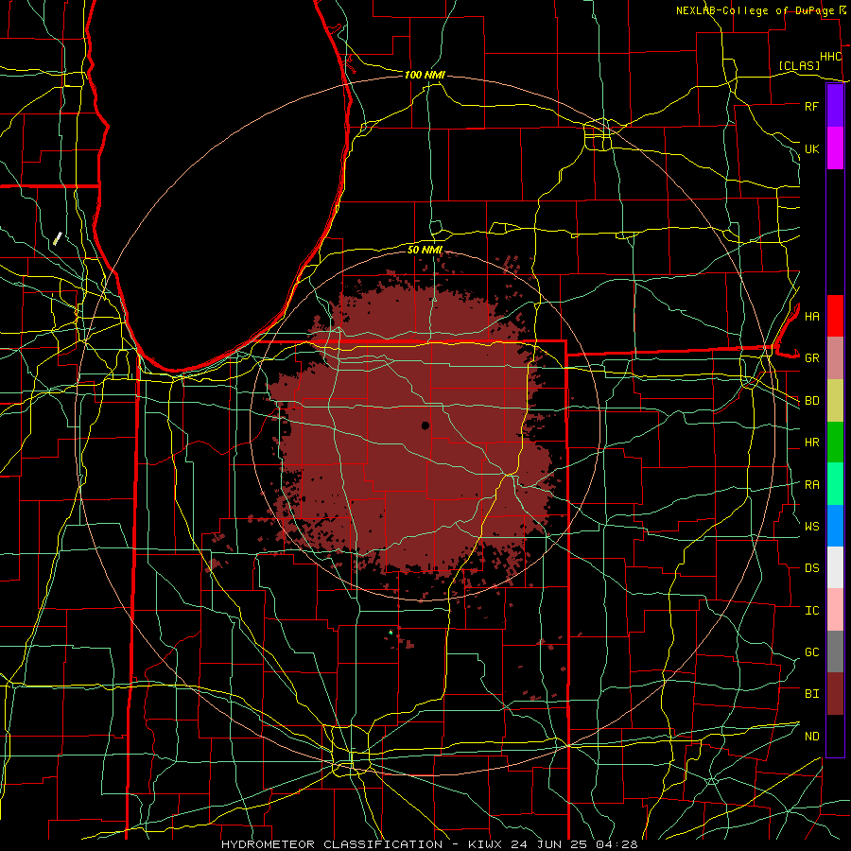851x851 pixels.
Task: Pick the HR green legend swatch
Action: point(835,443)
